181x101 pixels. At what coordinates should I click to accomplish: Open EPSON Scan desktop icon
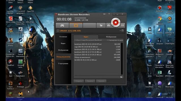tap(170, 74)
